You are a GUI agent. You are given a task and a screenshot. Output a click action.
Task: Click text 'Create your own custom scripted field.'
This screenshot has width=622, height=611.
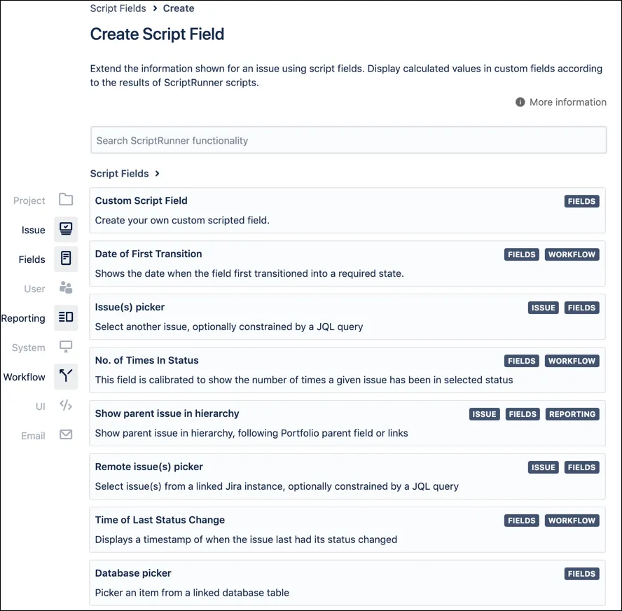[x=182, y=220]
